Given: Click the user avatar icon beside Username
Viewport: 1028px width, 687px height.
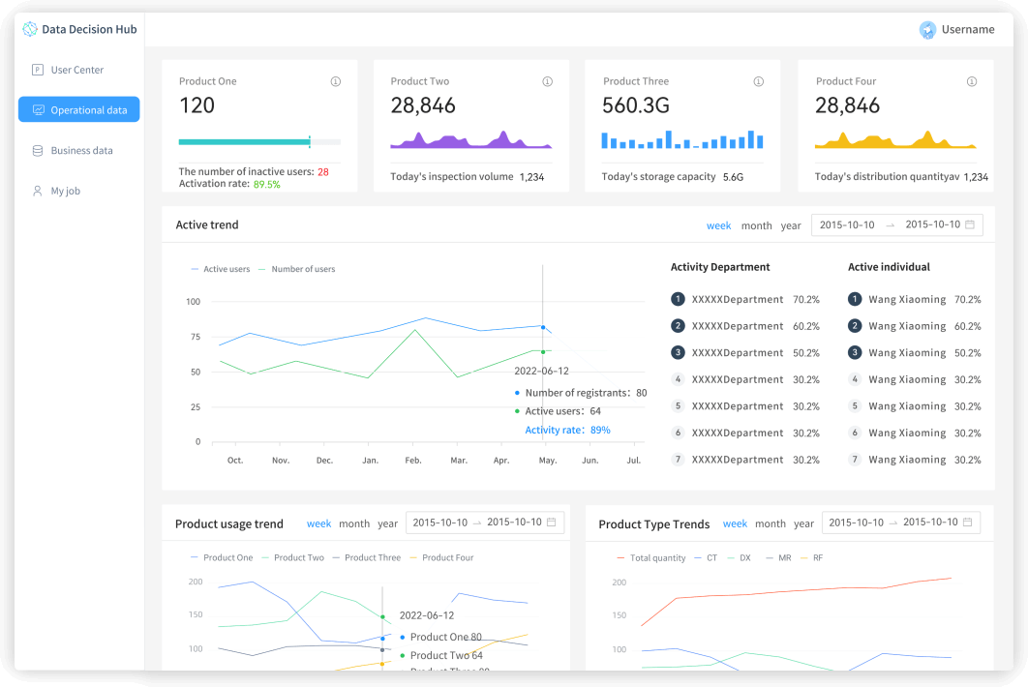Looking at the screenshot, I should (927, 30).
